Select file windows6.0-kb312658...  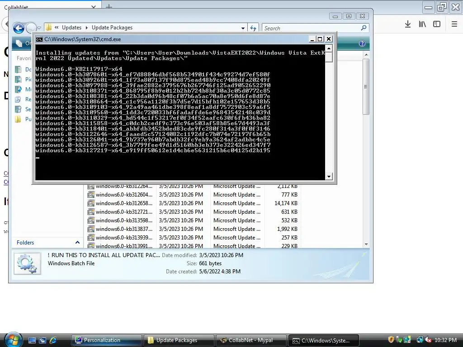[x=124, y=203]
